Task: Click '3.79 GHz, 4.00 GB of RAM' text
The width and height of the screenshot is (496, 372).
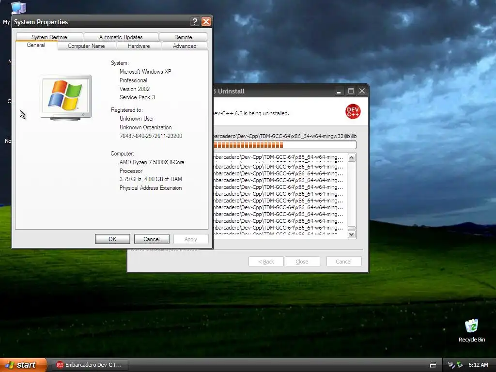Action: pos(151,179)
